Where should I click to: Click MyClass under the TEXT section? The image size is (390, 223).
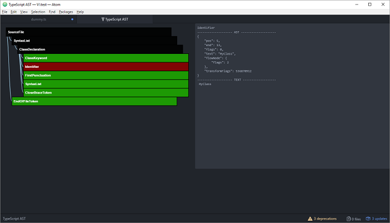pyautogui.click(x=205, y=84)
